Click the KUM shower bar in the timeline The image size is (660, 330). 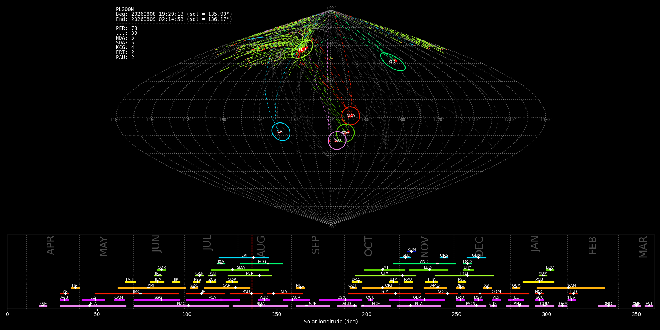pos(412,252)
